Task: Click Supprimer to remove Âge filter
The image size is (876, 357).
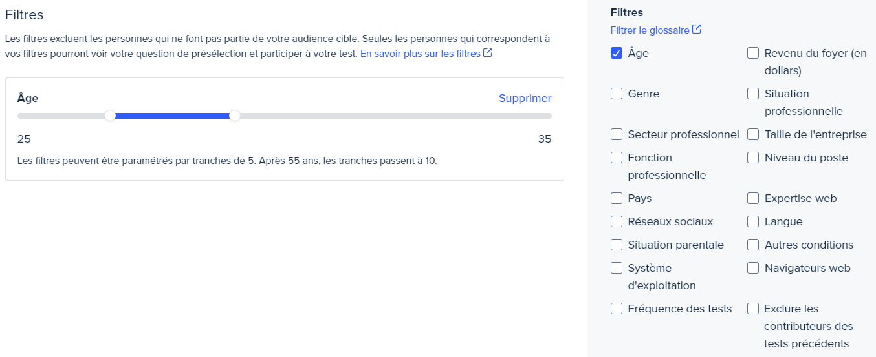Action: pyautogui.click(x=525, y=99)
